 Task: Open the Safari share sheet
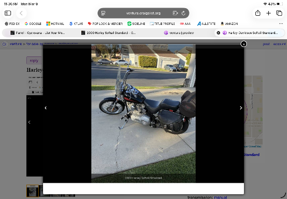click(258, 13)
